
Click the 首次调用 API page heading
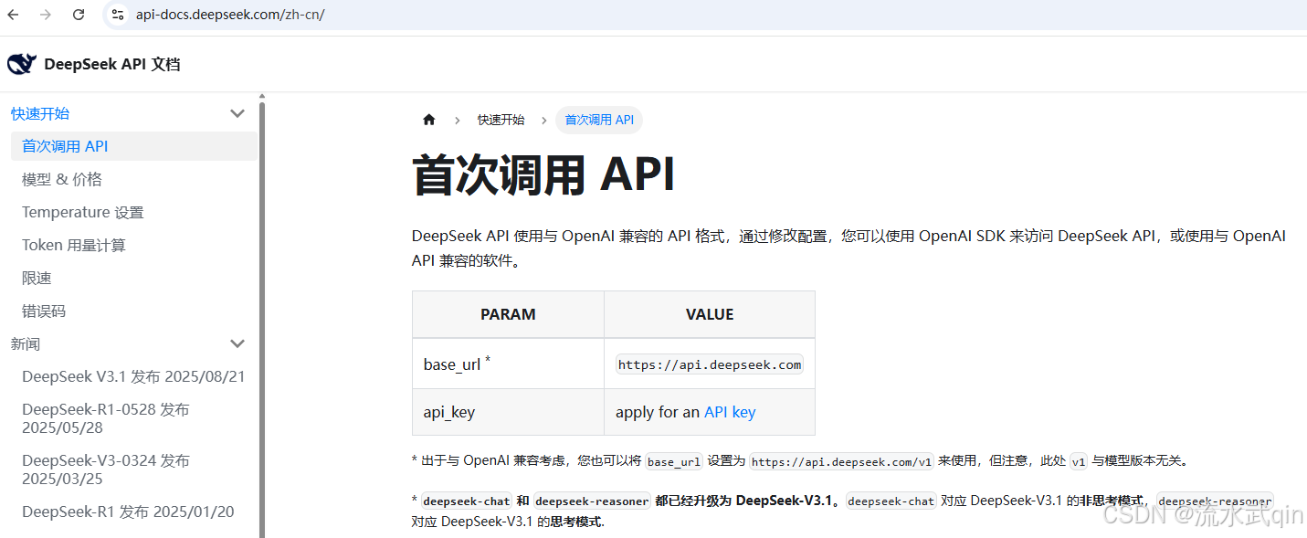(543, 174)
